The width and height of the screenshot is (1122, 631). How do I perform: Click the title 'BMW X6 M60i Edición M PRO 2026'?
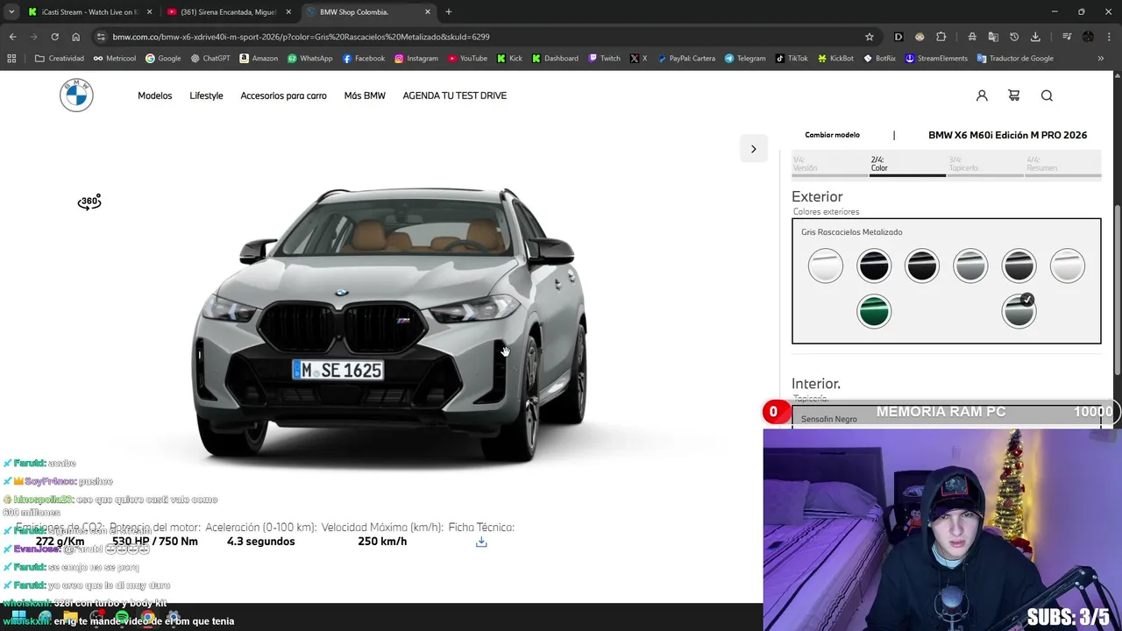click(1007, 135)
